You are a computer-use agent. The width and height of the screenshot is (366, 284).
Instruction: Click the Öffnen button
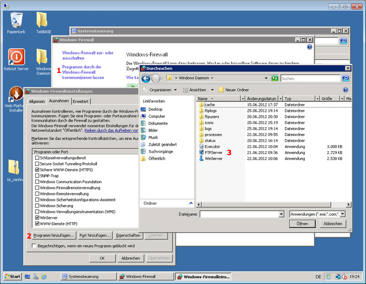[302, 224]
